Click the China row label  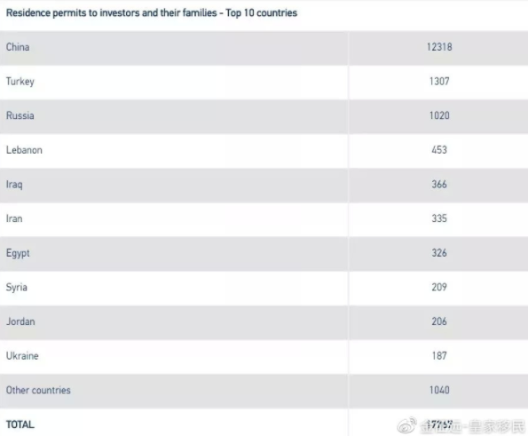click(x=18, y=47)
